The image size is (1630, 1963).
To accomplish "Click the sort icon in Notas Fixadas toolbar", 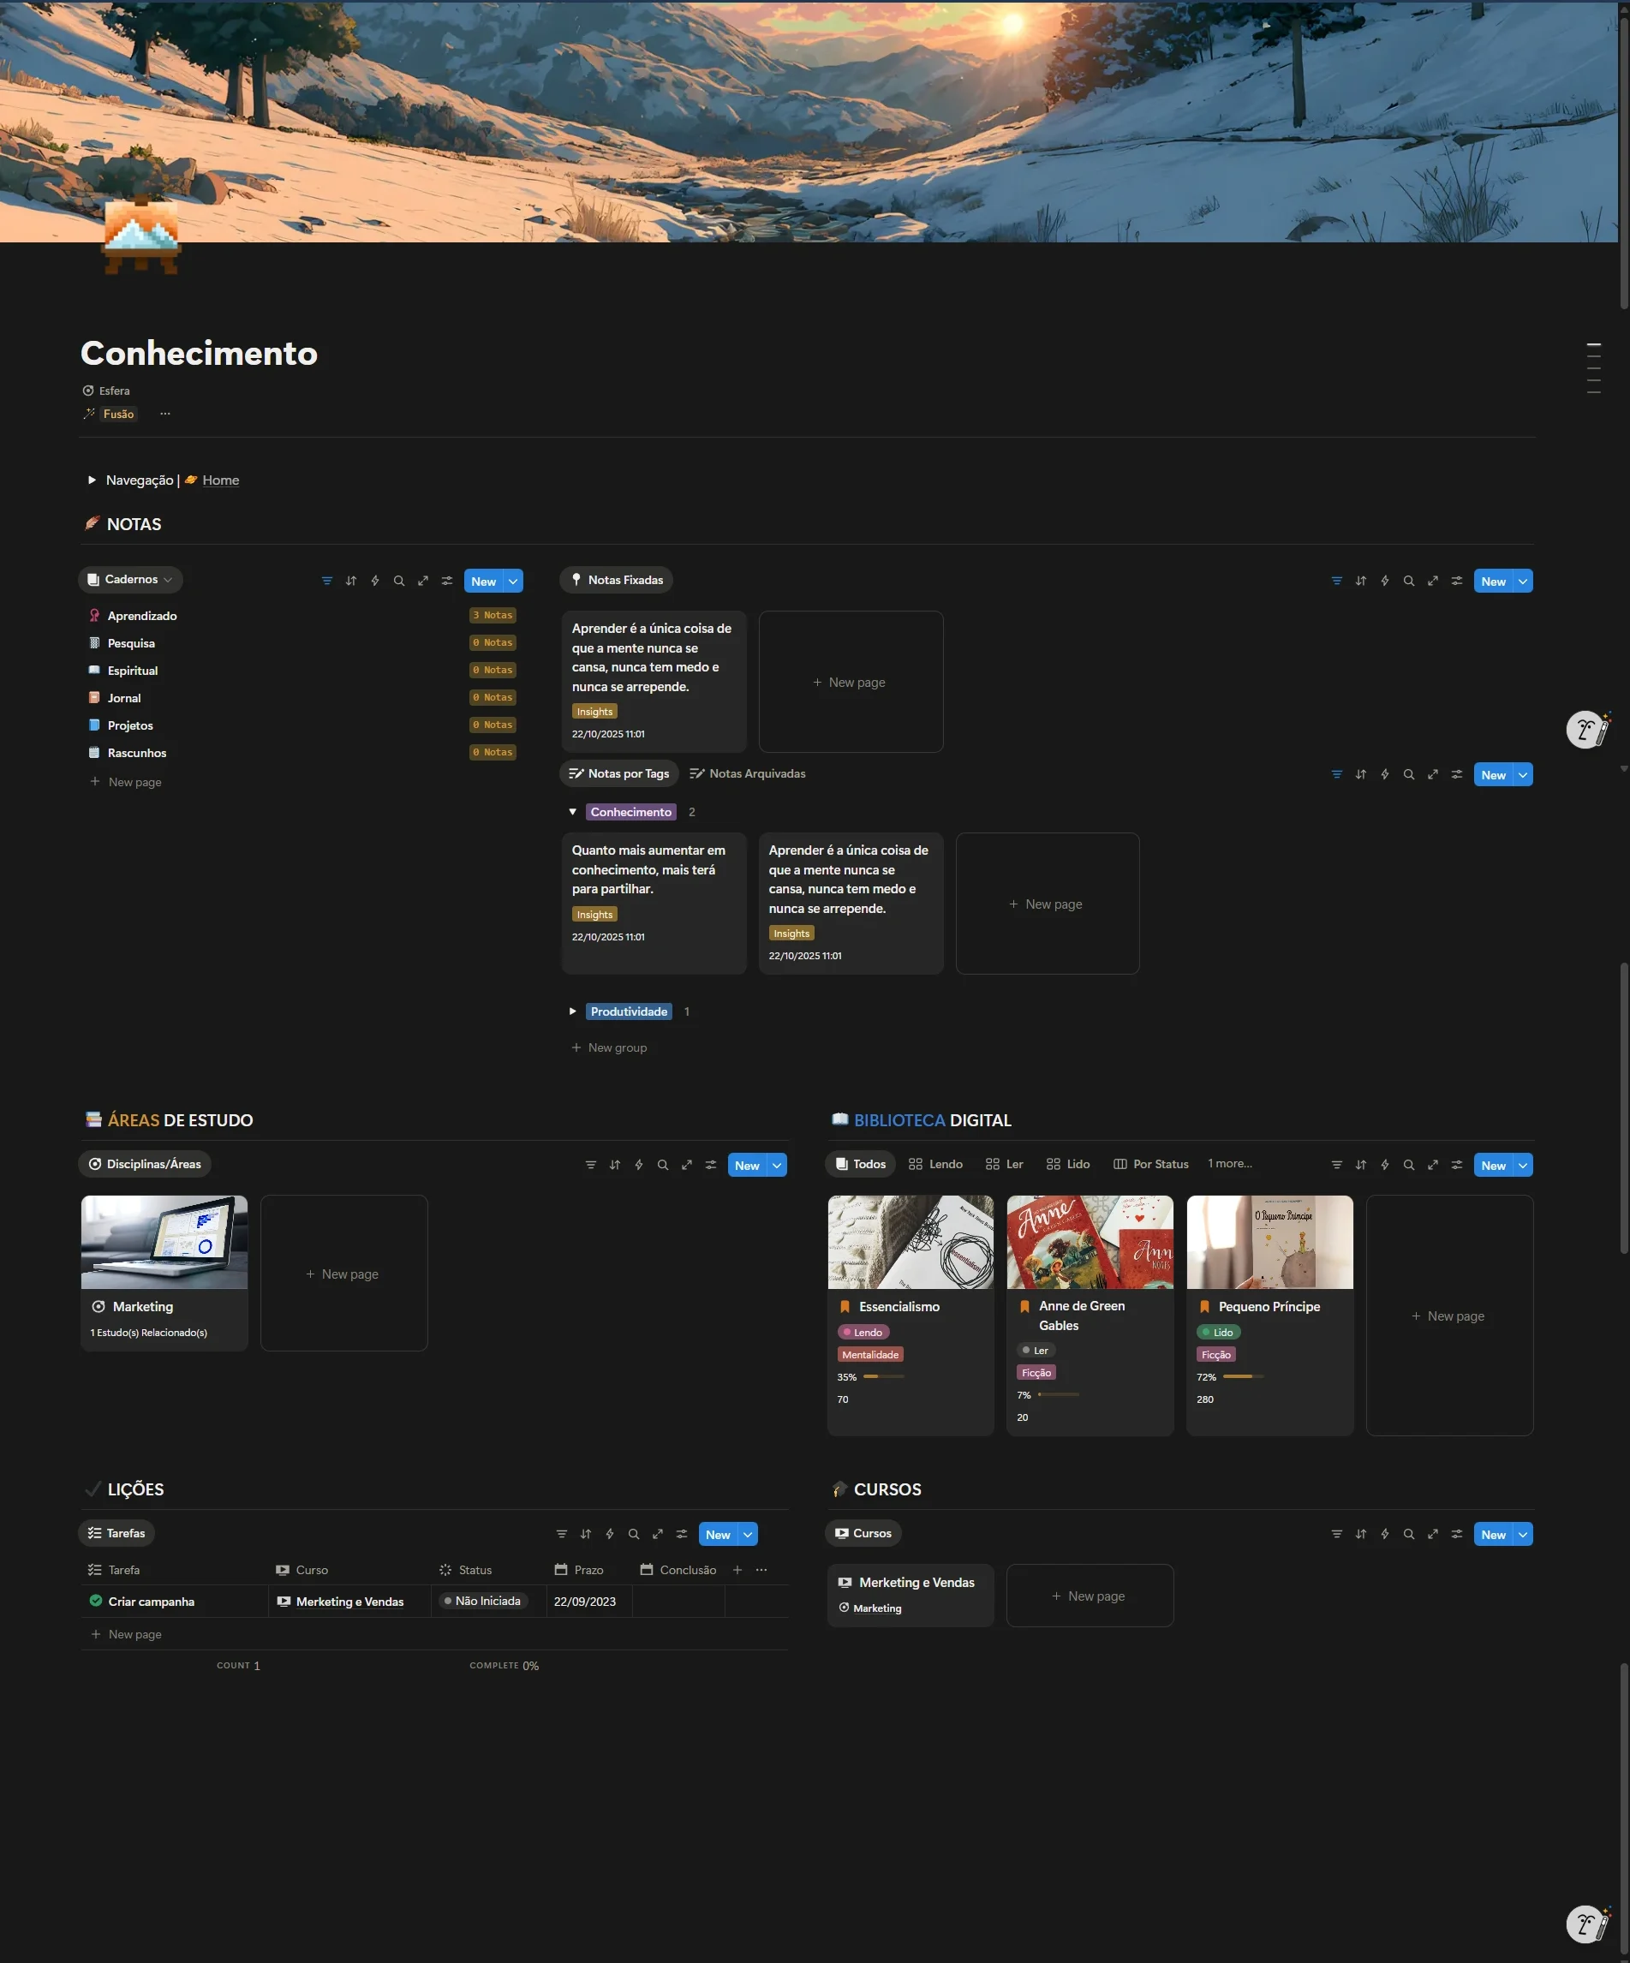I will coord(1361,582).
